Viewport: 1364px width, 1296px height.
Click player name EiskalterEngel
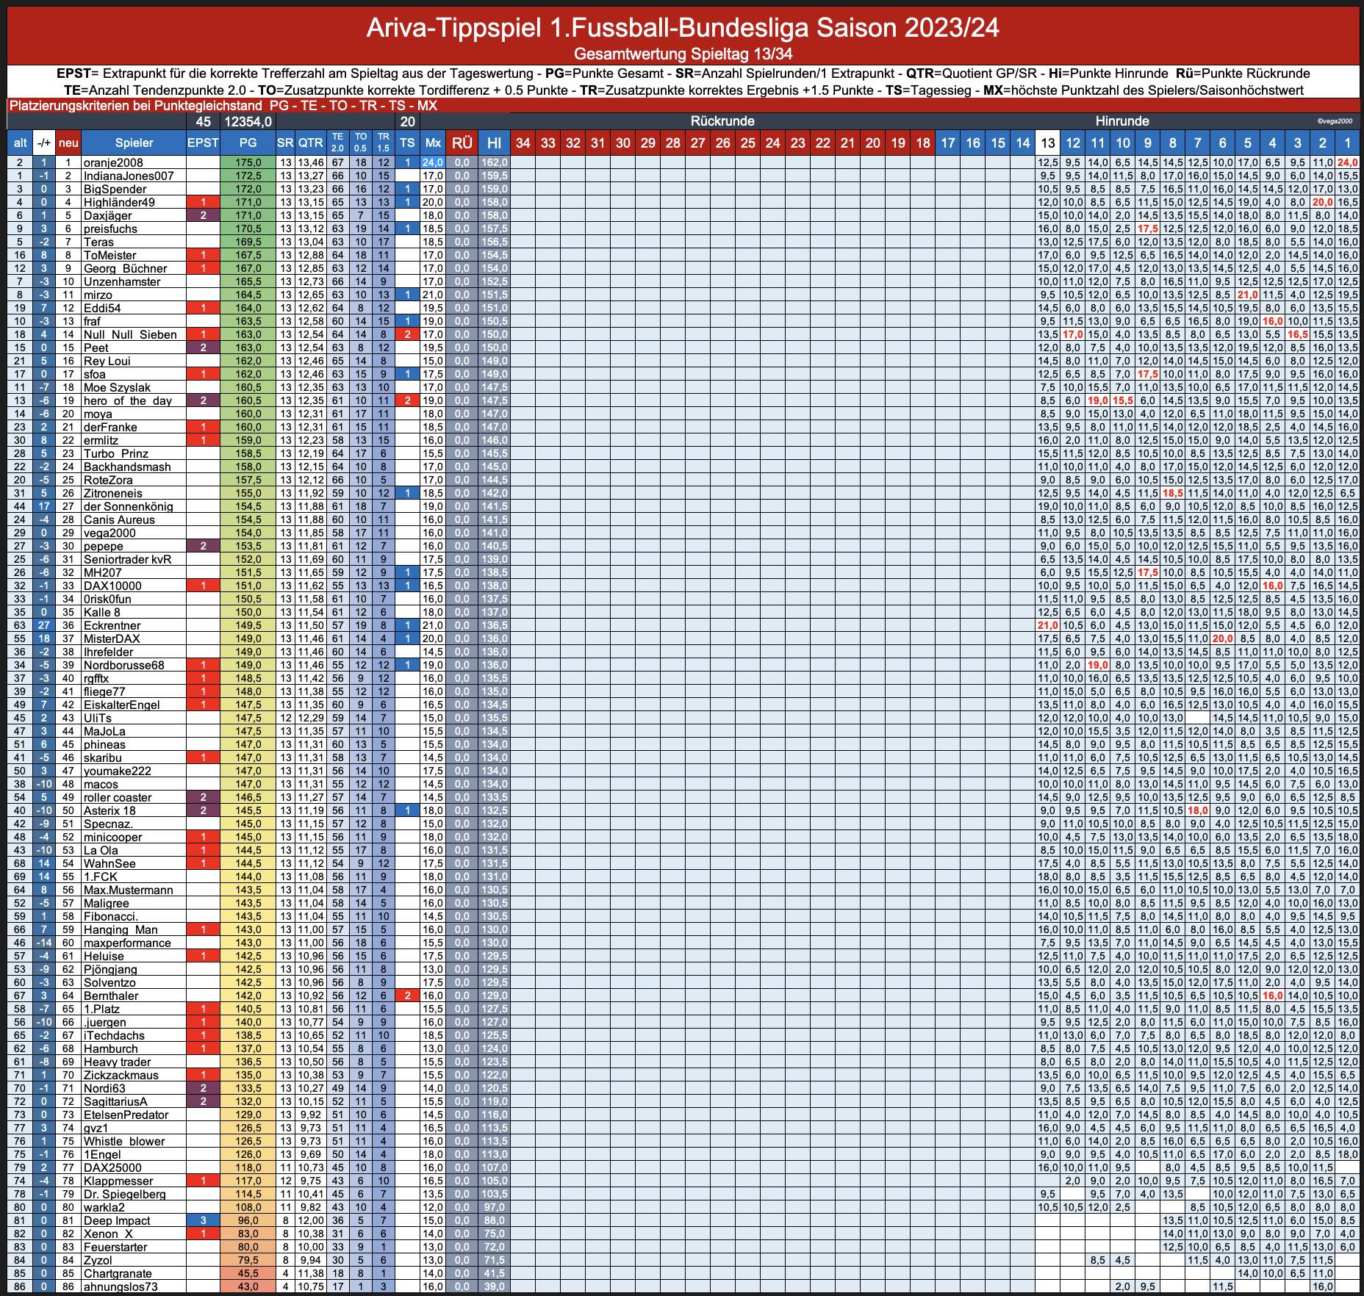121,705
